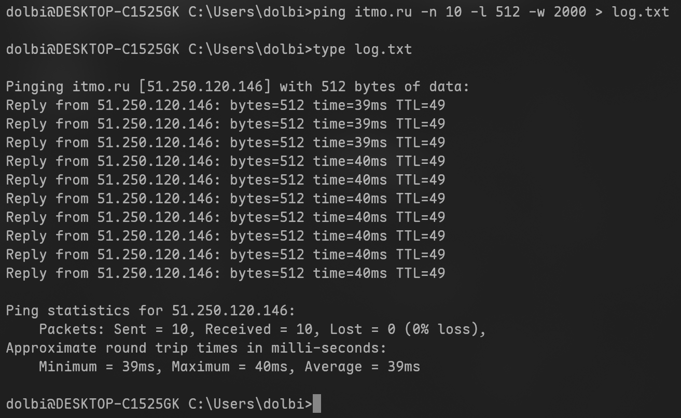Click 'TTL=49' in the last reply line
The image size is (681, 418).
pos(421,273)
